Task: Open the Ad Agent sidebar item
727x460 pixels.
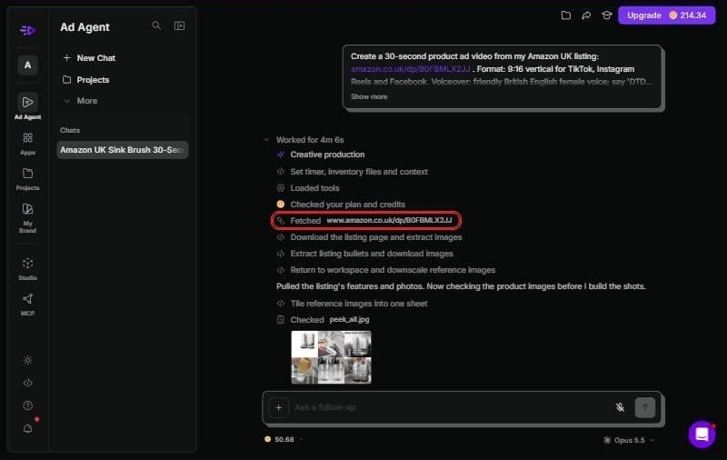Action: coord(28,106)
